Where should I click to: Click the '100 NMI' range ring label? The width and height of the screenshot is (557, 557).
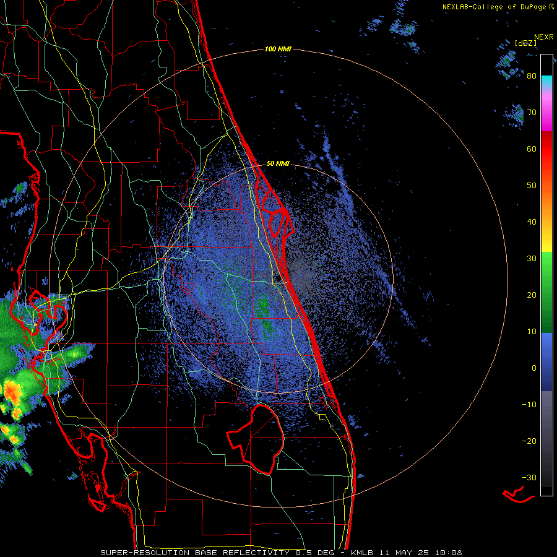278,49
